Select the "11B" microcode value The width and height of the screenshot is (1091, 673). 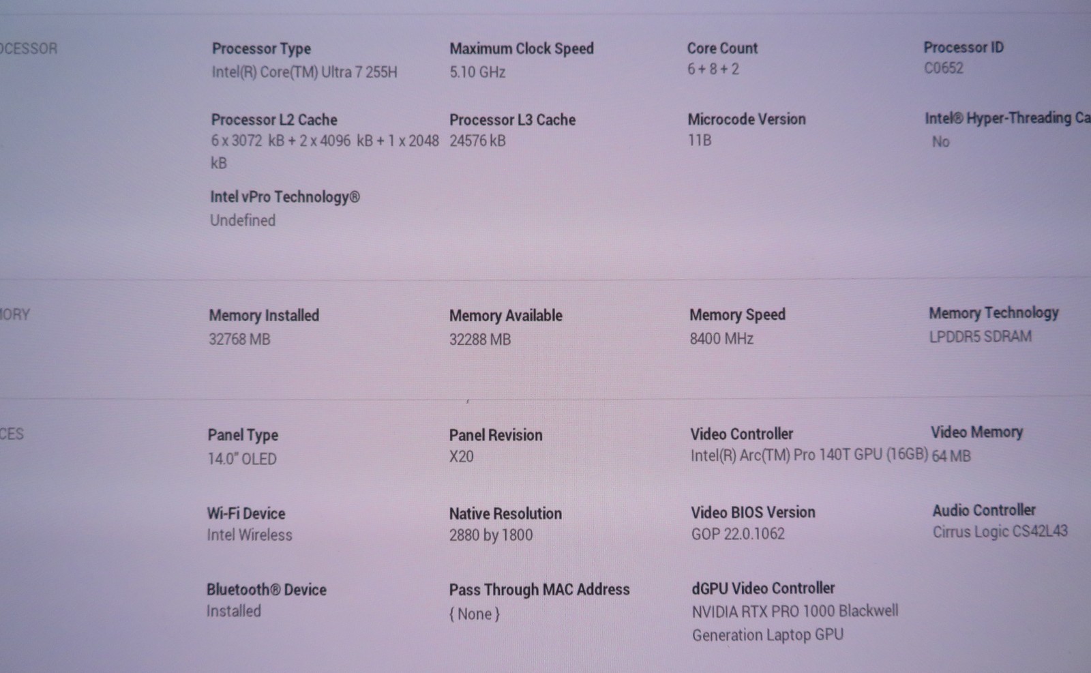coord(700,140)
